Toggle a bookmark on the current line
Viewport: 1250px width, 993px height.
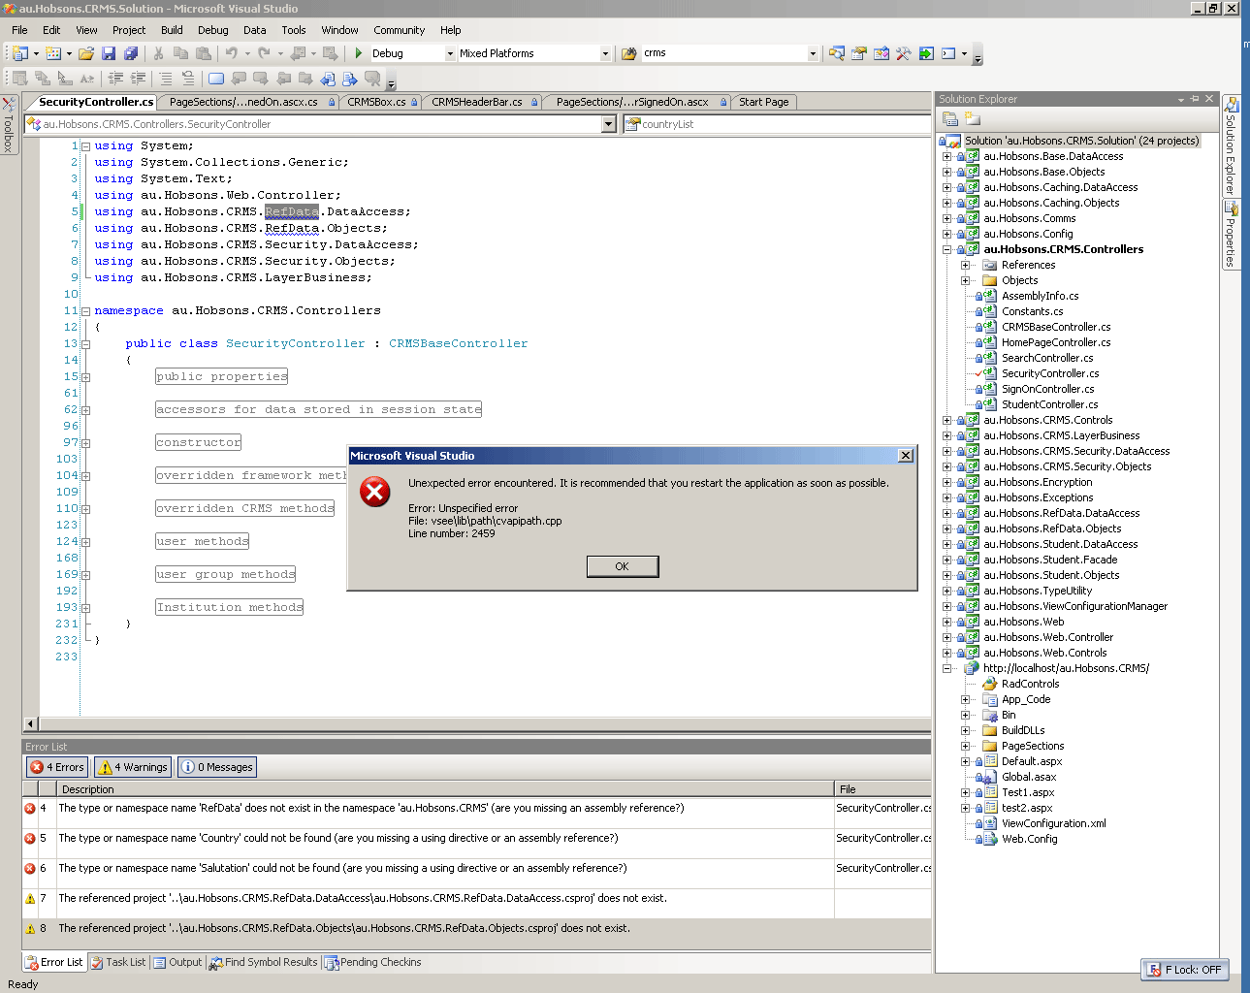click(216, 79)
